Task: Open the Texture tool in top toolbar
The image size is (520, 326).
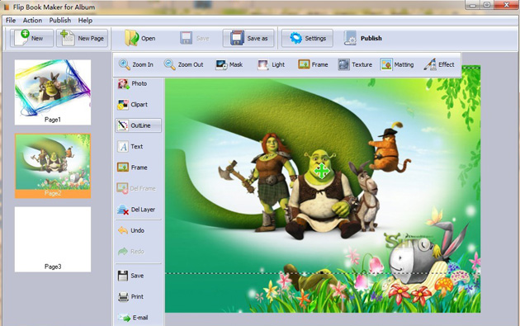Action: (355, 64)
